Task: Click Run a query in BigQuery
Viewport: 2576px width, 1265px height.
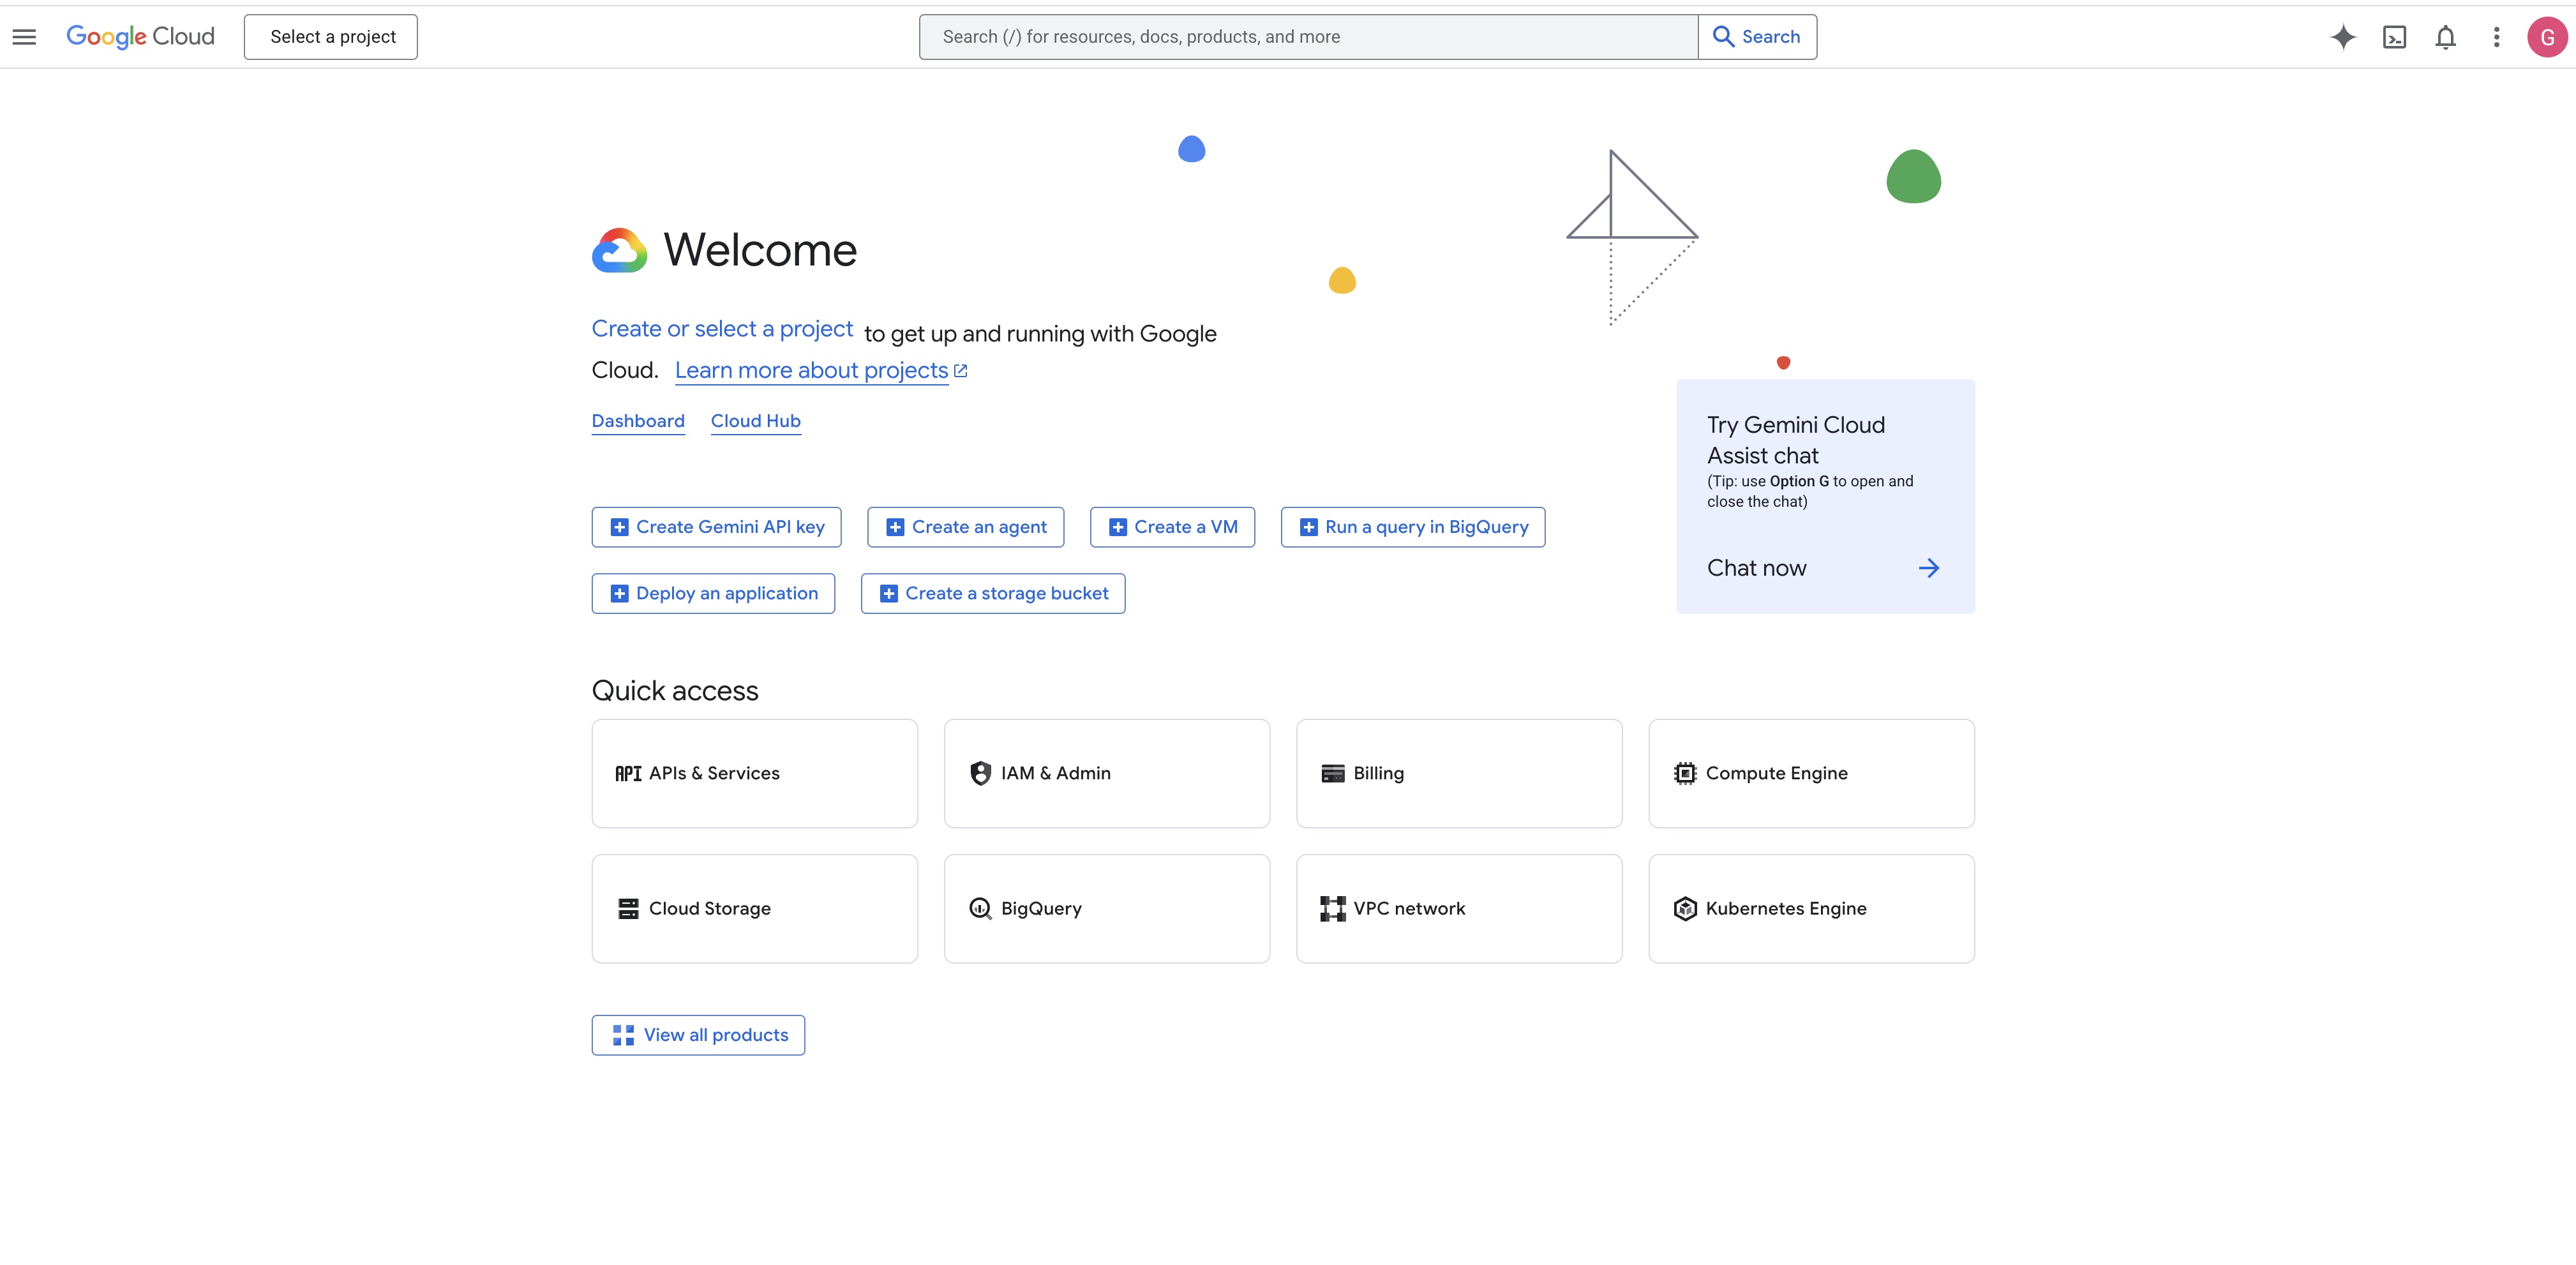Action: pyautogui.click(x=1413, y=527)
